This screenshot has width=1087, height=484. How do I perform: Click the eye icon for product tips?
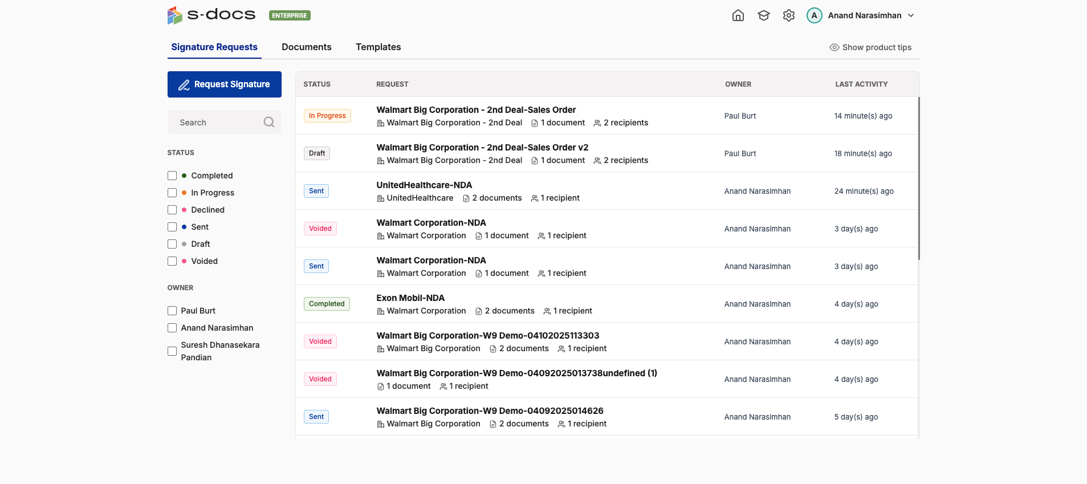[834, 47]
